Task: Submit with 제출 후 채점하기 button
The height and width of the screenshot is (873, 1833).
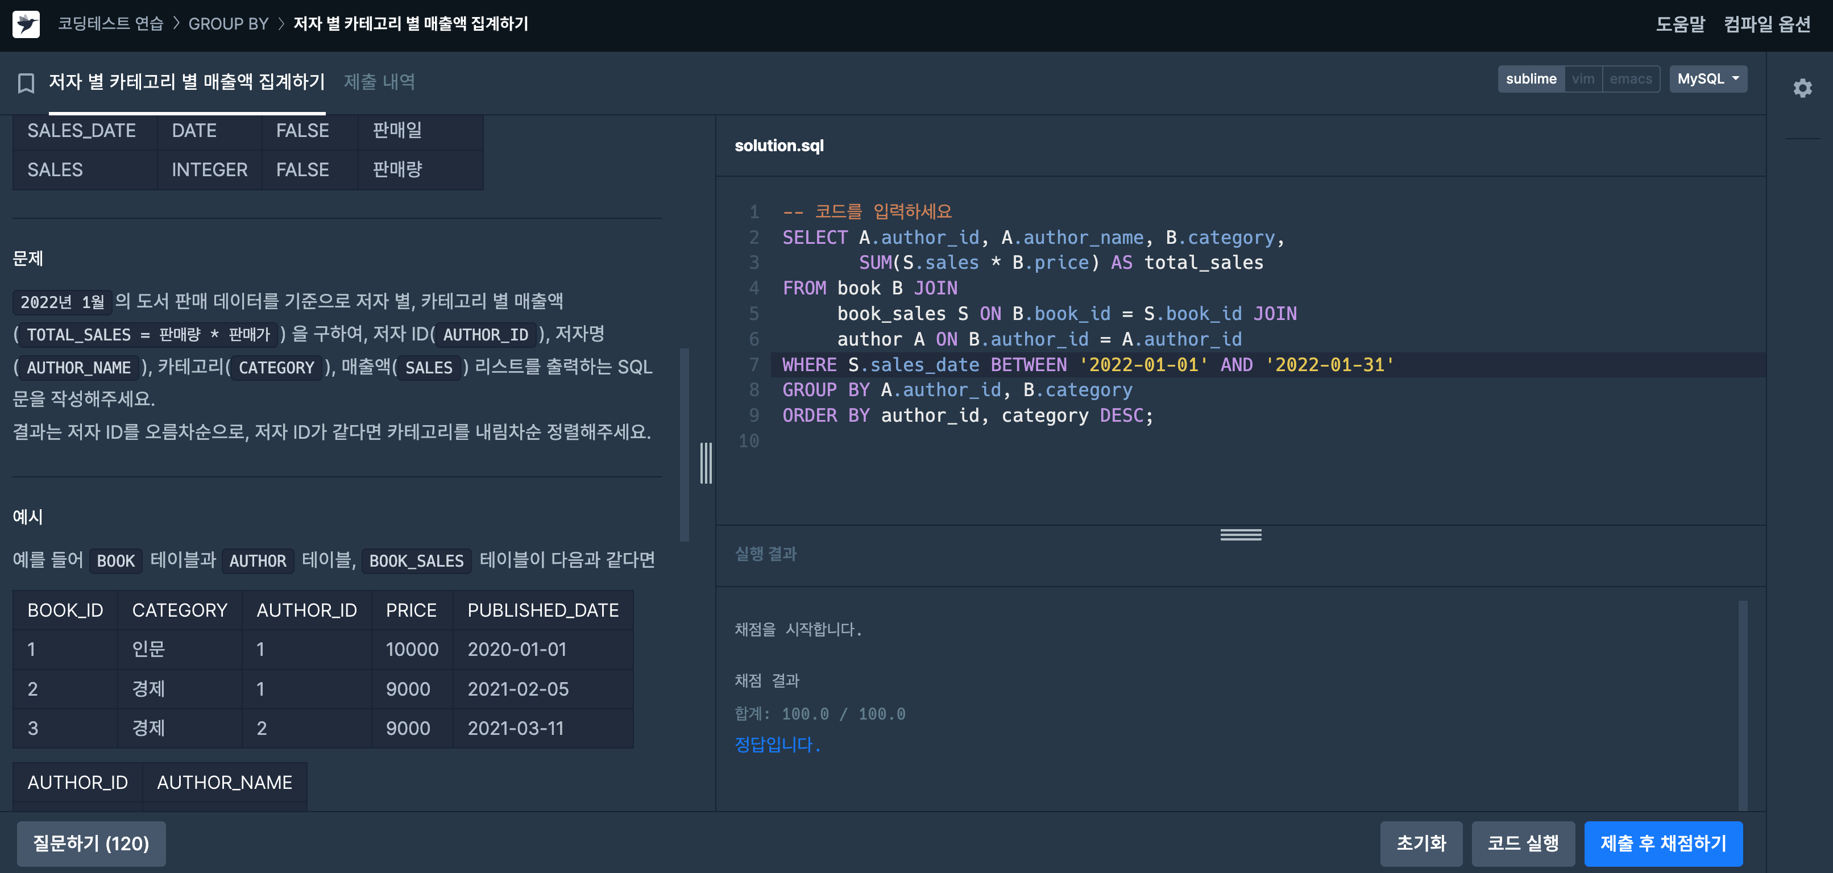Action: (x=1663, y=843)
